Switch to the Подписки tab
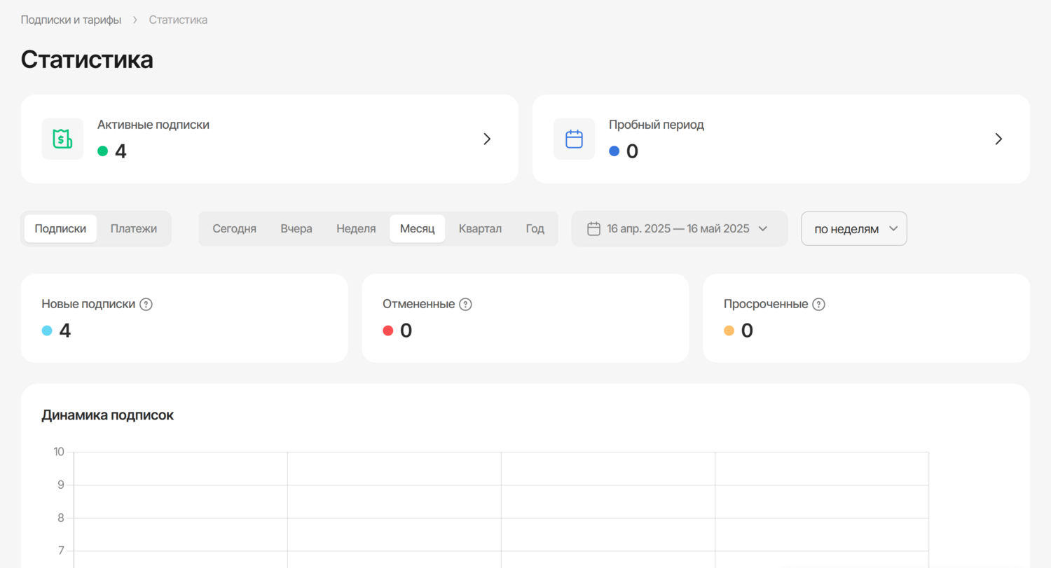 [x=60, y=228]
